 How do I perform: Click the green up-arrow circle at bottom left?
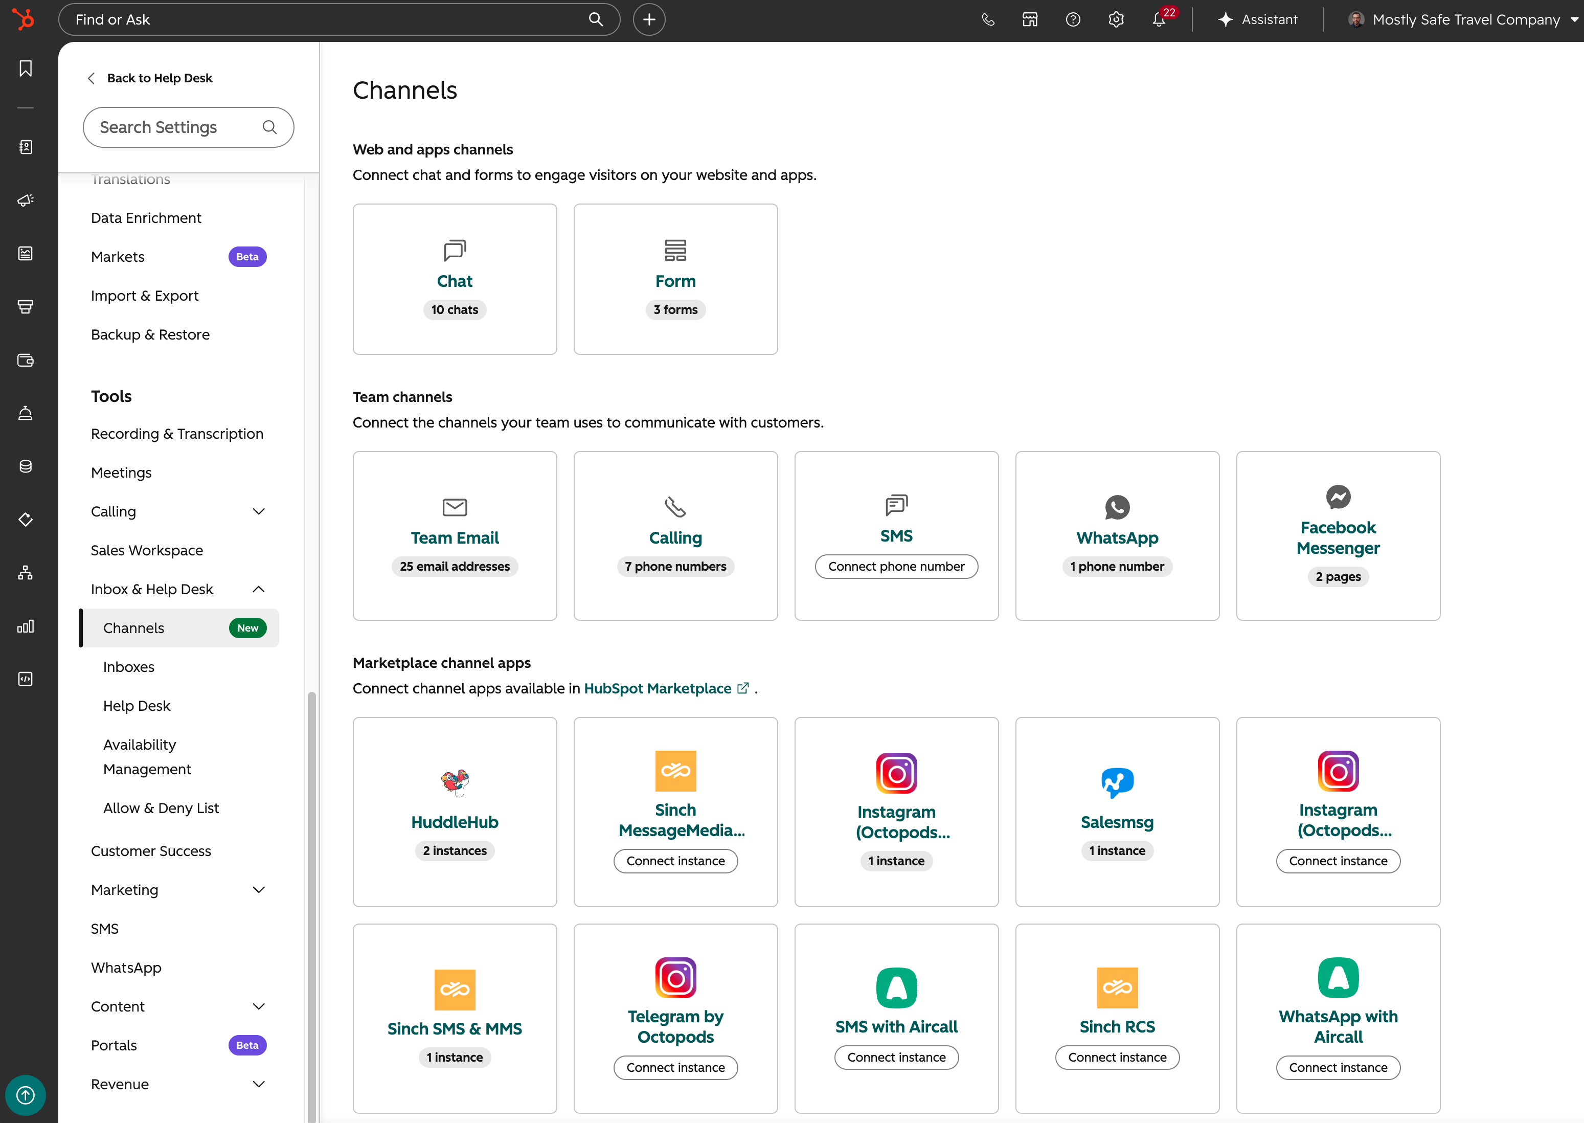point(26,1095)
